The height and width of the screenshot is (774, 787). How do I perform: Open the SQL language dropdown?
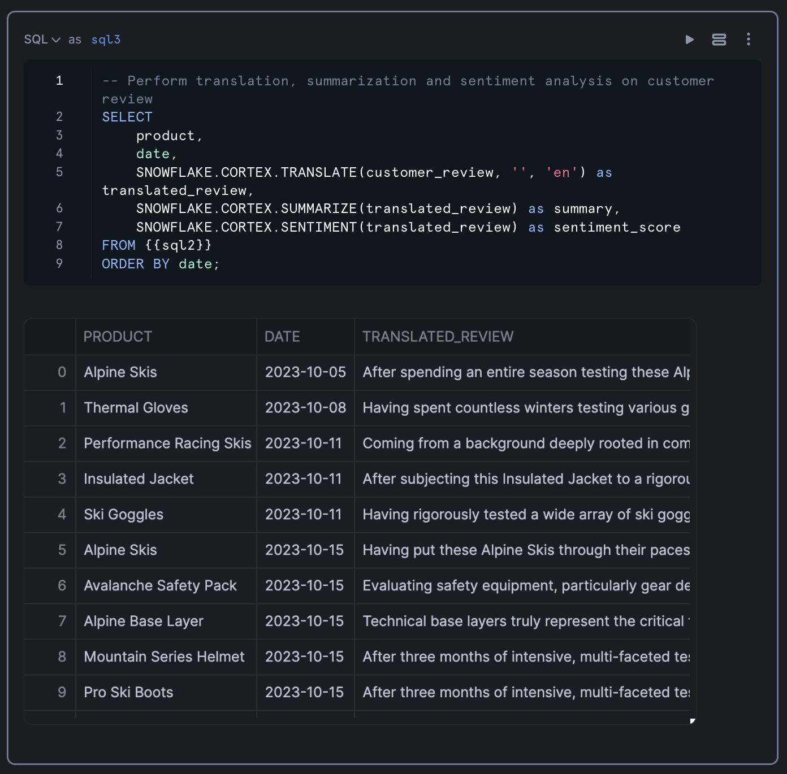pos(42,40)
